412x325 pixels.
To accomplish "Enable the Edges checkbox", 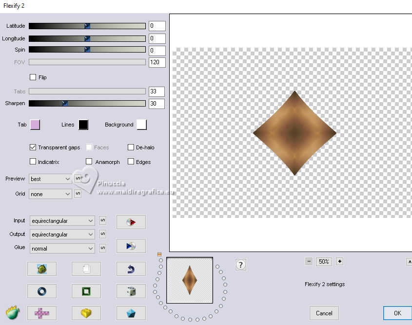I will (131, 162).
